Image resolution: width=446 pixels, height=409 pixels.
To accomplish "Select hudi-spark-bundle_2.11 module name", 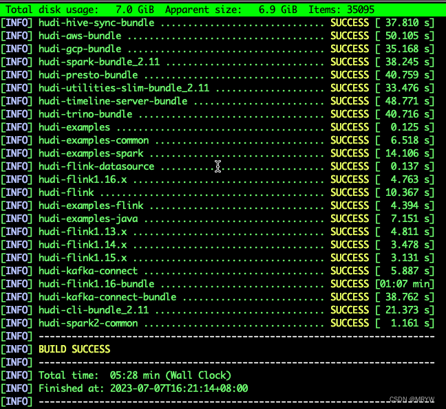I will tap(99, 62).
